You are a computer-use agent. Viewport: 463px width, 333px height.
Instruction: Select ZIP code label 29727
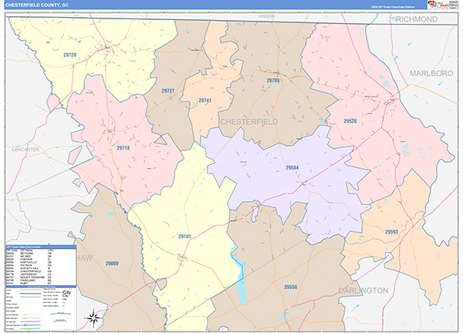(168, 91)
